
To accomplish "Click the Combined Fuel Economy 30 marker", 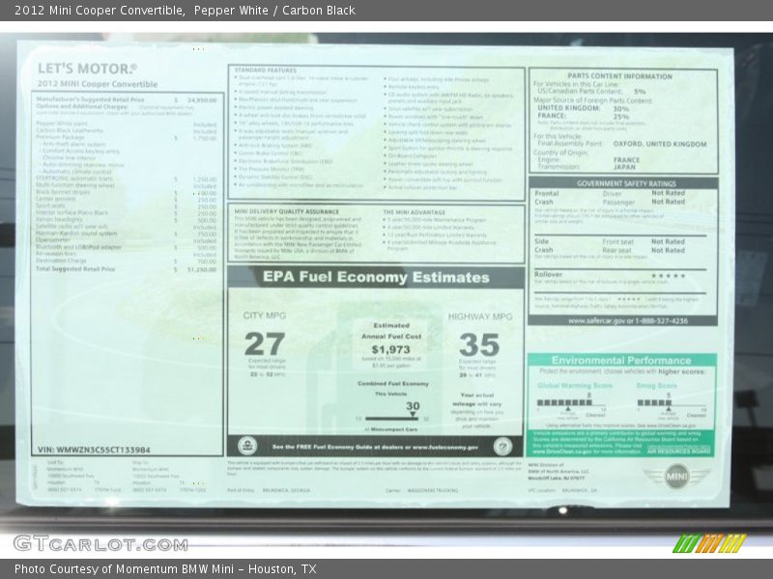I will pyautogui.click(x=413, y=409).
